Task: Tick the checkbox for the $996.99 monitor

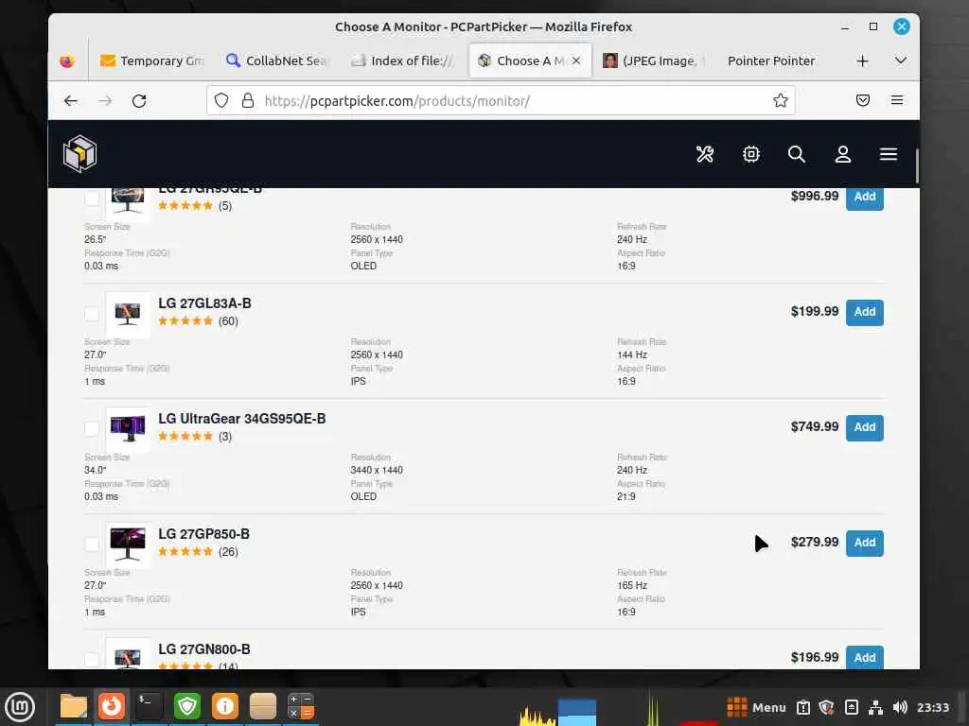Action: point(92,198)
